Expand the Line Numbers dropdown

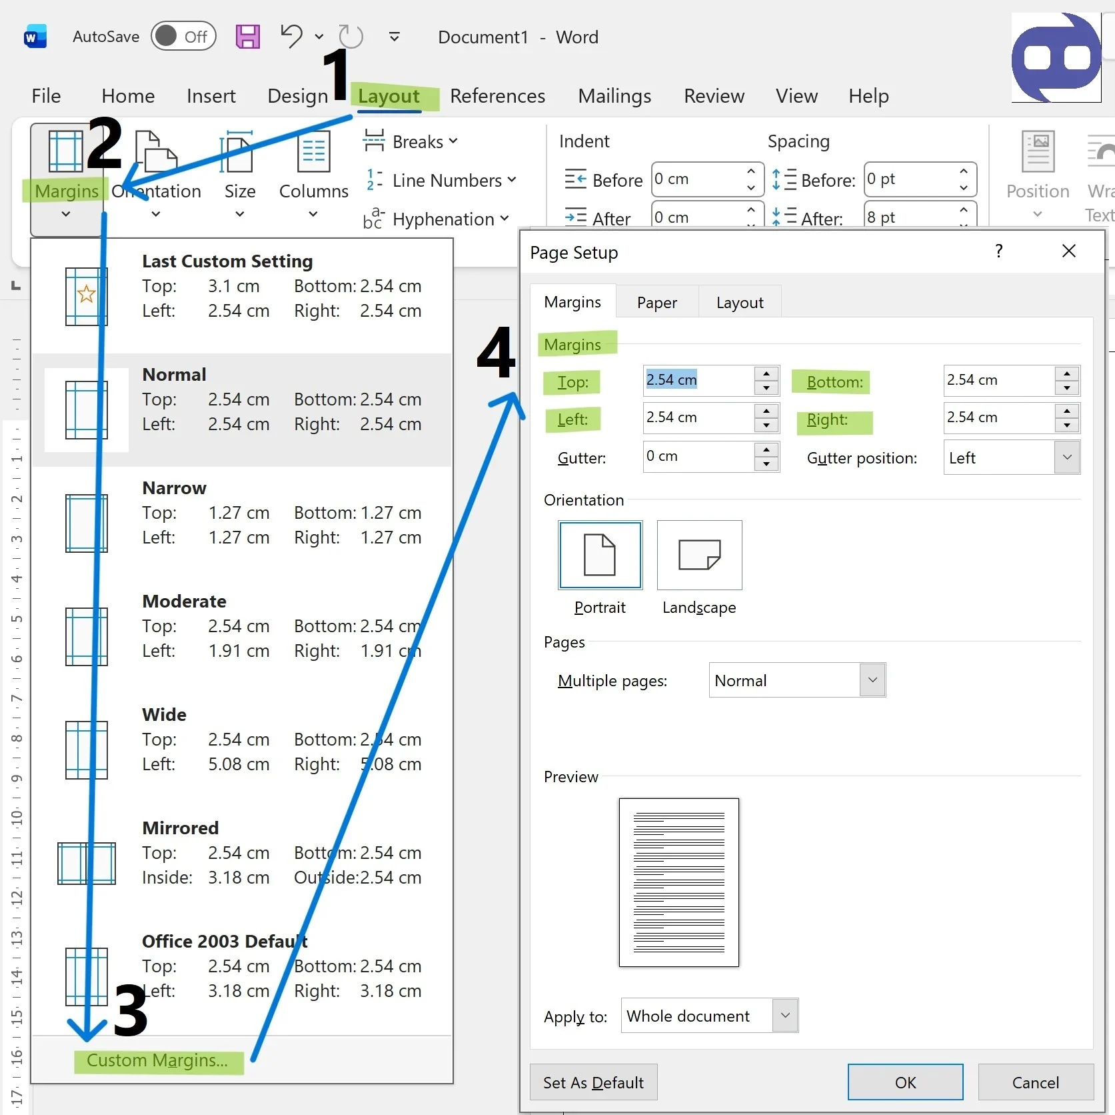coord(512,179)
